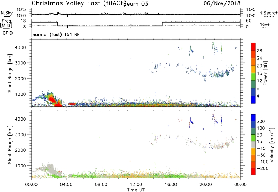The image size is (278, 192).
Task: Click the Time UT axis label
Action: point(136,190)
